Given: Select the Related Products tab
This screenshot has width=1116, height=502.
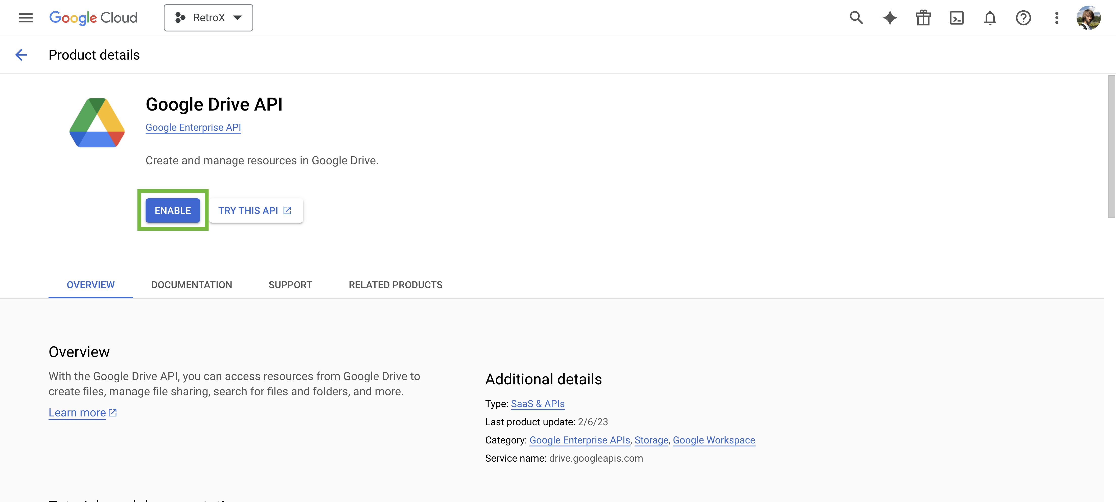Looking at the screenshot, I should [x=396, y=285].
